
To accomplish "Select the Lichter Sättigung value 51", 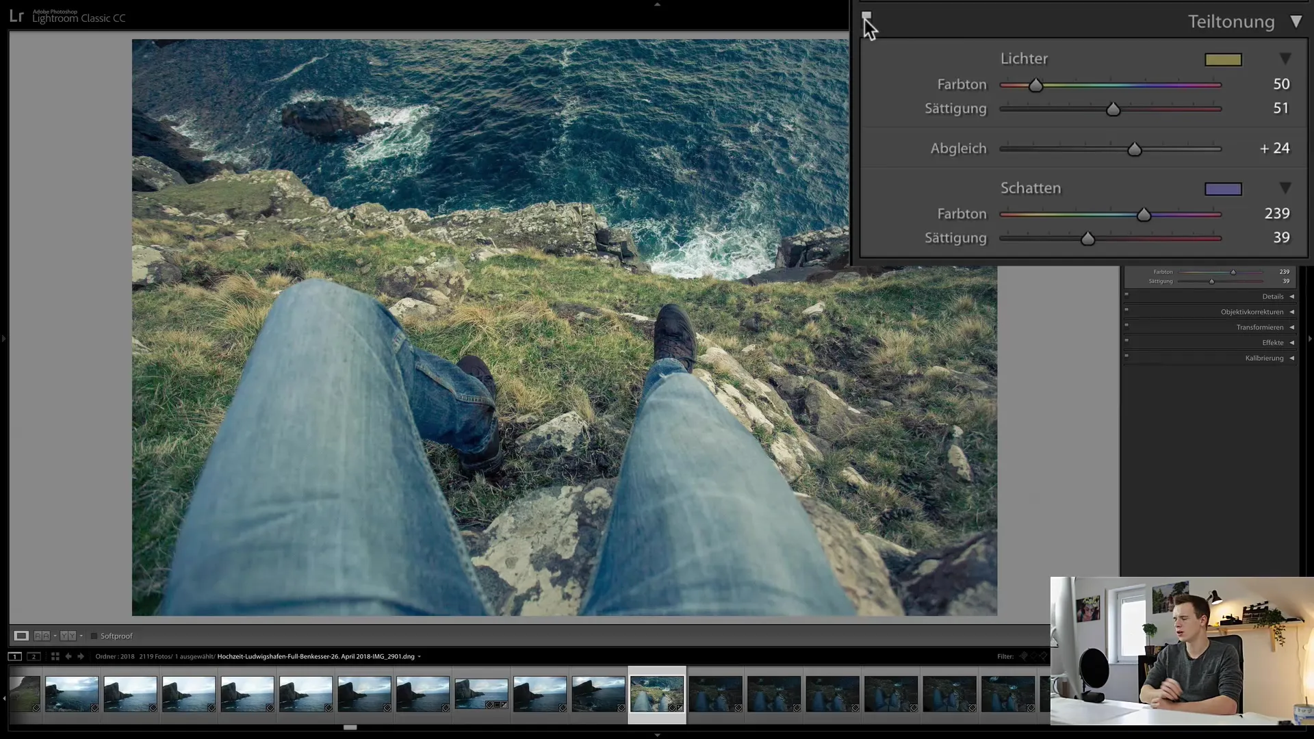I will click(1281, 108).
